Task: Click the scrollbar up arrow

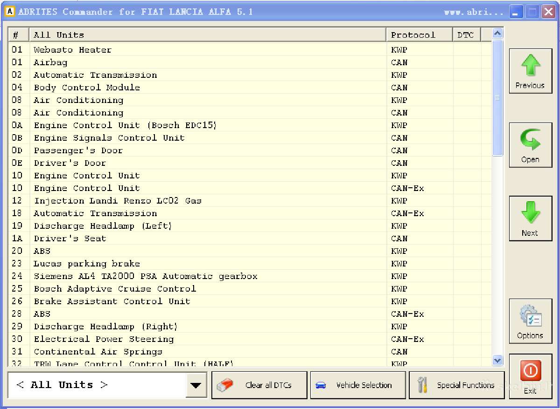Action: (x=497, y=34)
